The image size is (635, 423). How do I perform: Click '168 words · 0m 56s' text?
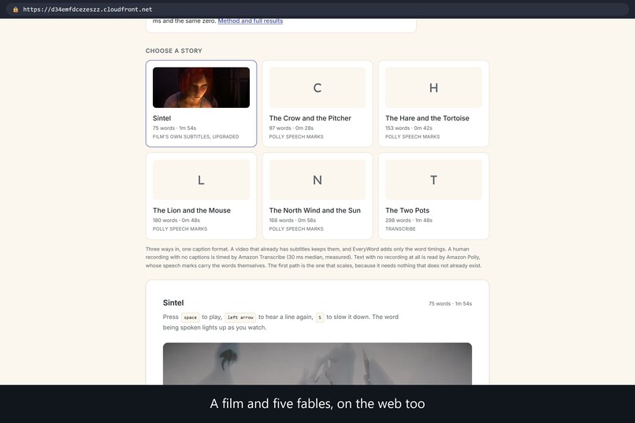coord(292,221)
